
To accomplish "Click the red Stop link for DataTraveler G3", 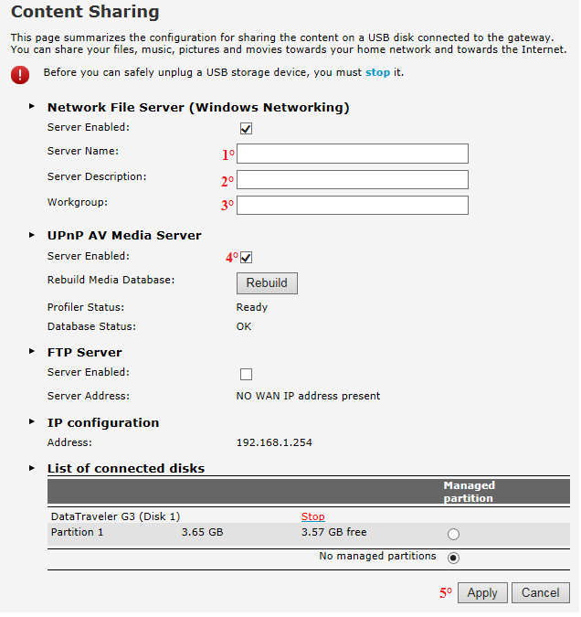I will [313, 517].
